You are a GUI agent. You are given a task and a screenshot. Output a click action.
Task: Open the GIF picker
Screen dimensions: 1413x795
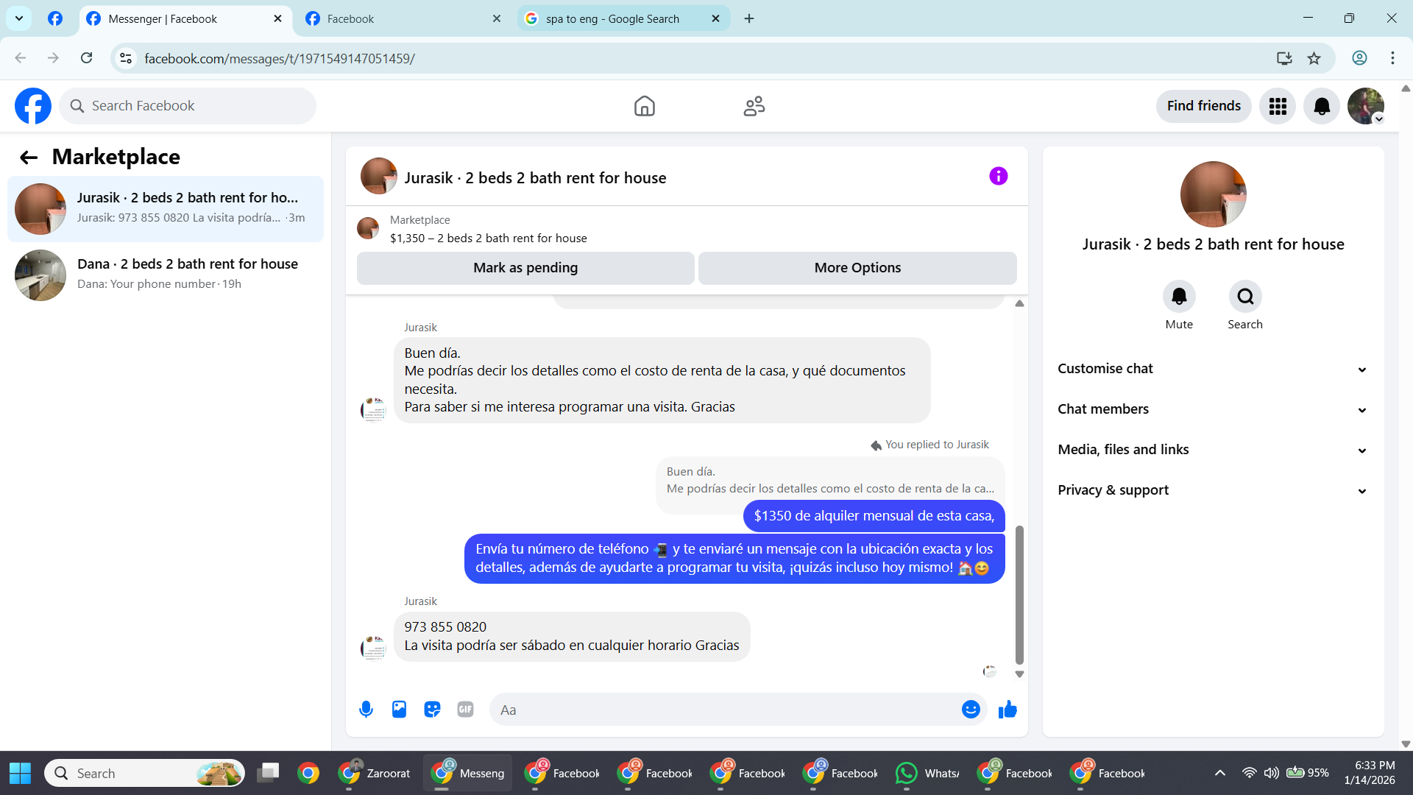pyautogui.click(x=465, y=710)
